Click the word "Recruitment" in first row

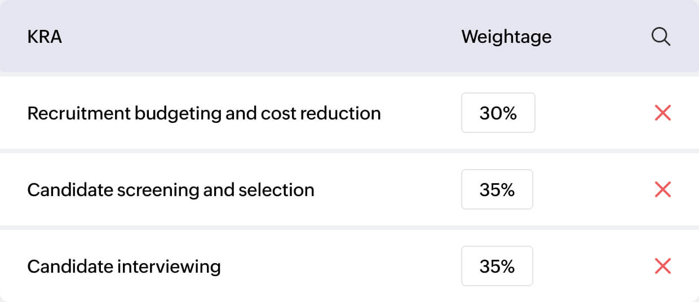79,113
